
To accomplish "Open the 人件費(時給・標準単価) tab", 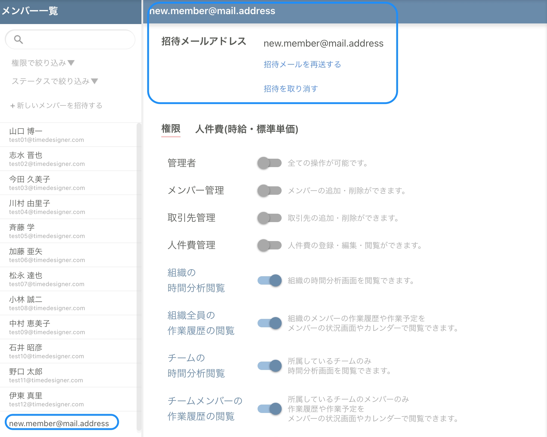I will 246,129.
